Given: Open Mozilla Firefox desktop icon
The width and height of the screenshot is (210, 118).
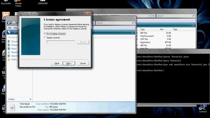Looking at the screenshot, I should (18, 3).
